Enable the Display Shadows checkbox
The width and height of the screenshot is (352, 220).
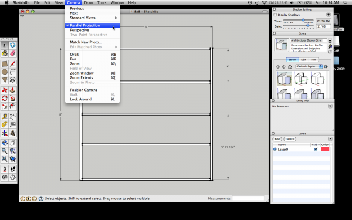click(275, 15)
